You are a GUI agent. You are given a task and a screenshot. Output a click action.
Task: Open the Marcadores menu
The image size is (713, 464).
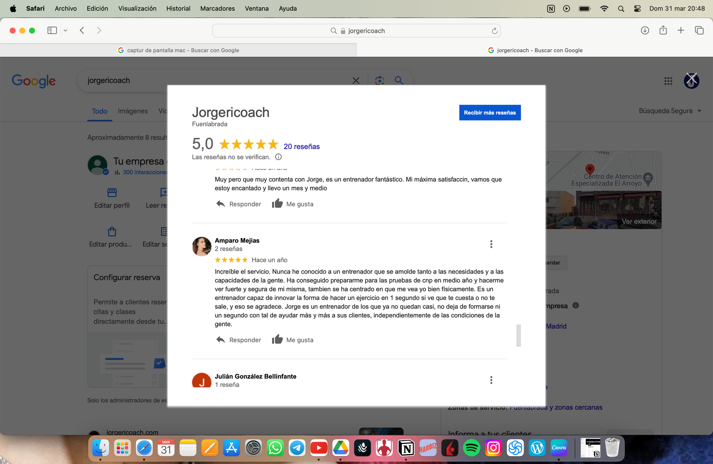click(217, 8)
